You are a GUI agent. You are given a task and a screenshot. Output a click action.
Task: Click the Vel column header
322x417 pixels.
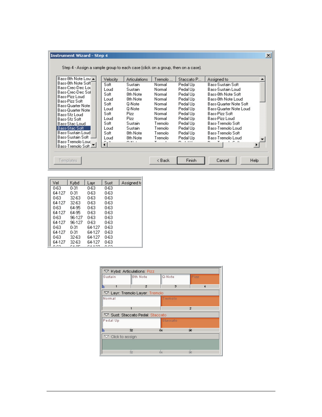pyautogui.click(x=59, y=183)
